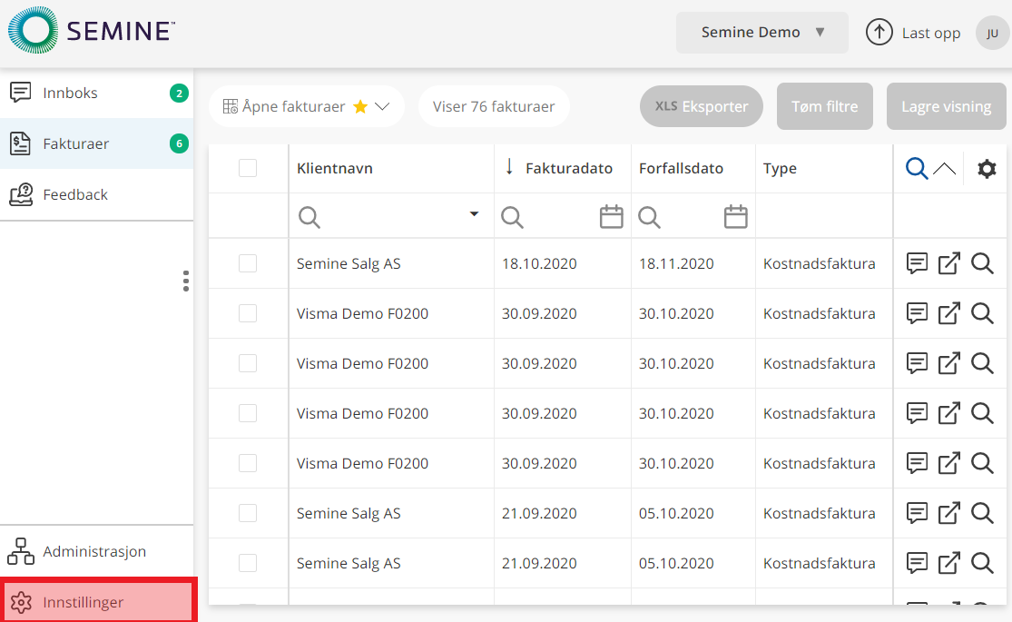Tick checkbox for Semine Salg AS 18.10.2020 row
This screenshot has width=1012, height=622.
[x=248, y=263]
